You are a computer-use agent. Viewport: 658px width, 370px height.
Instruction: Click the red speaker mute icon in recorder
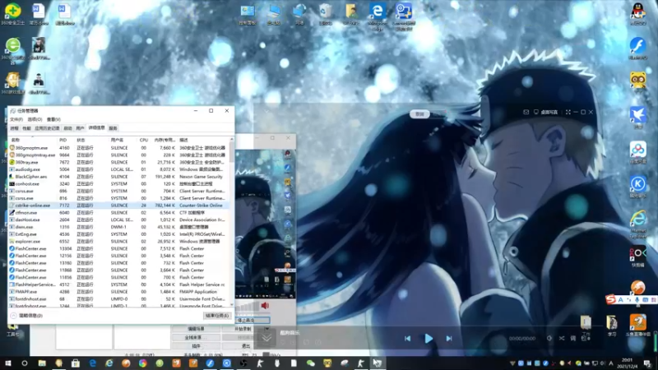pyautogui.click(x=265, y=306)
